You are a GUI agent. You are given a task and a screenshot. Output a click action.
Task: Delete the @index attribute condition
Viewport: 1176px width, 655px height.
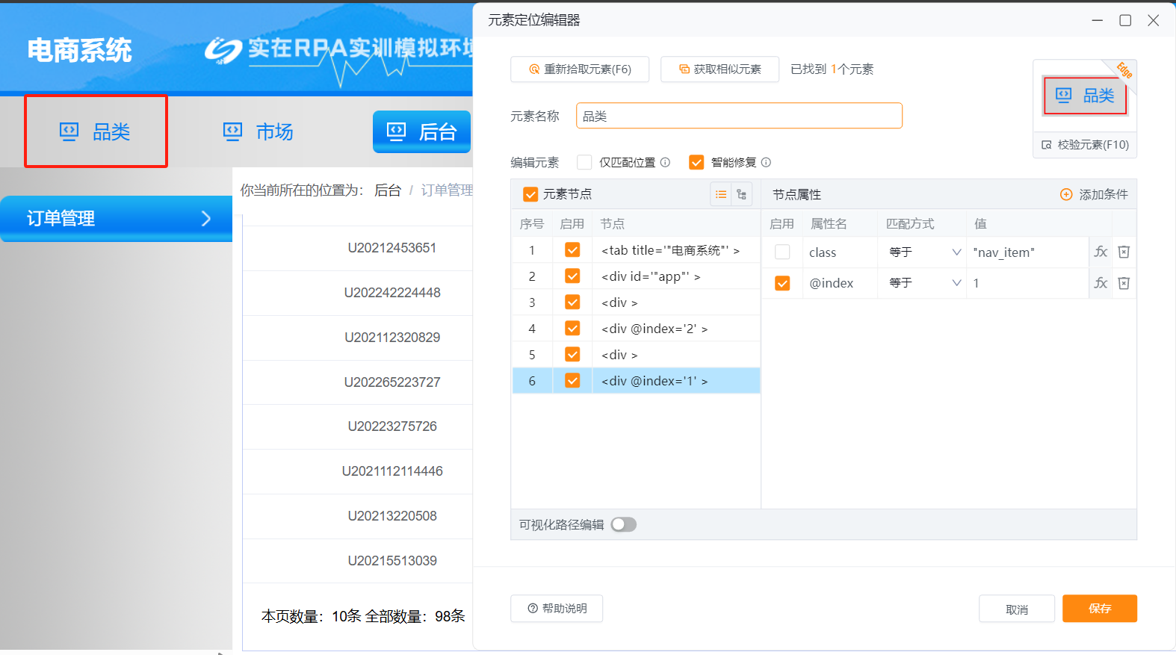pos(1124,283)
